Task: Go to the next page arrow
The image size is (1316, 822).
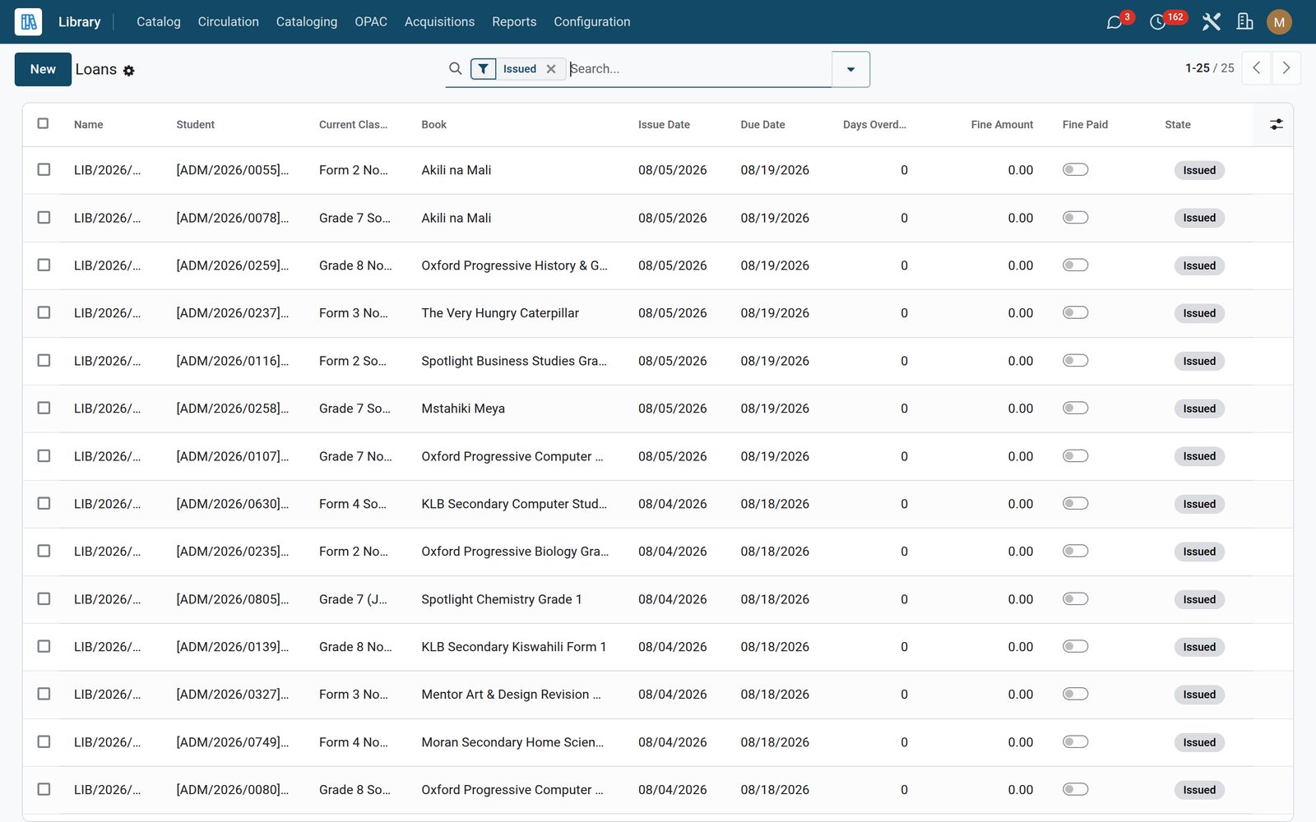Action: (1286, 68)
